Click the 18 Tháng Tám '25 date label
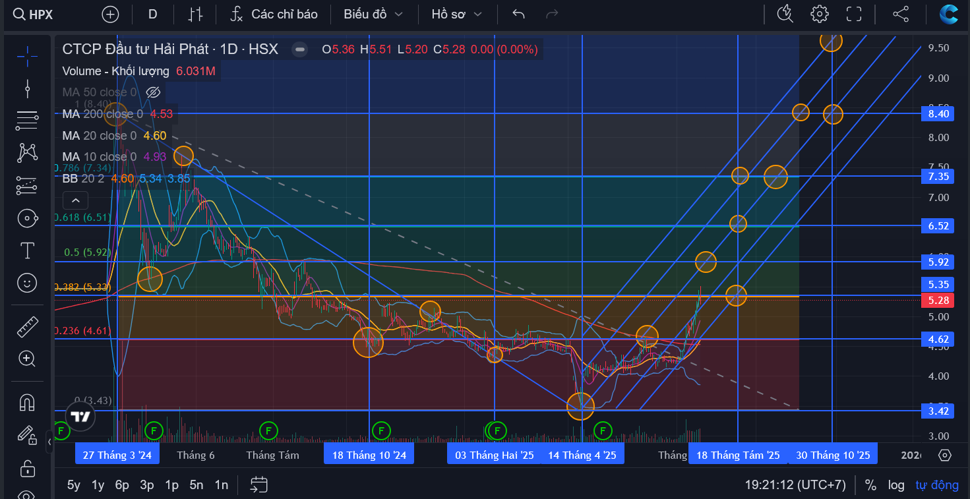 [x=738, y=455]
